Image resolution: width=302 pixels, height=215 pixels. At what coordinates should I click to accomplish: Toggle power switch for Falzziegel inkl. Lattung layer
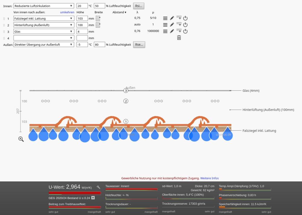pos(185,18)
